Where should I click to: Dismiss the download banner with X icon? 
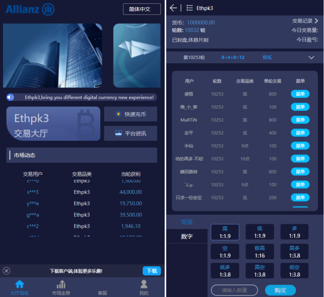pos(7,271)
